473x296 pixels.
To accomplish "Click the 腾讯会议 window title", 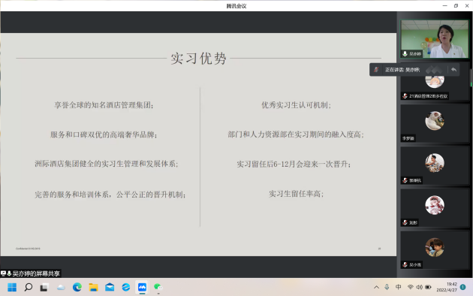I will pyautogui.click(x=236, y=6).
